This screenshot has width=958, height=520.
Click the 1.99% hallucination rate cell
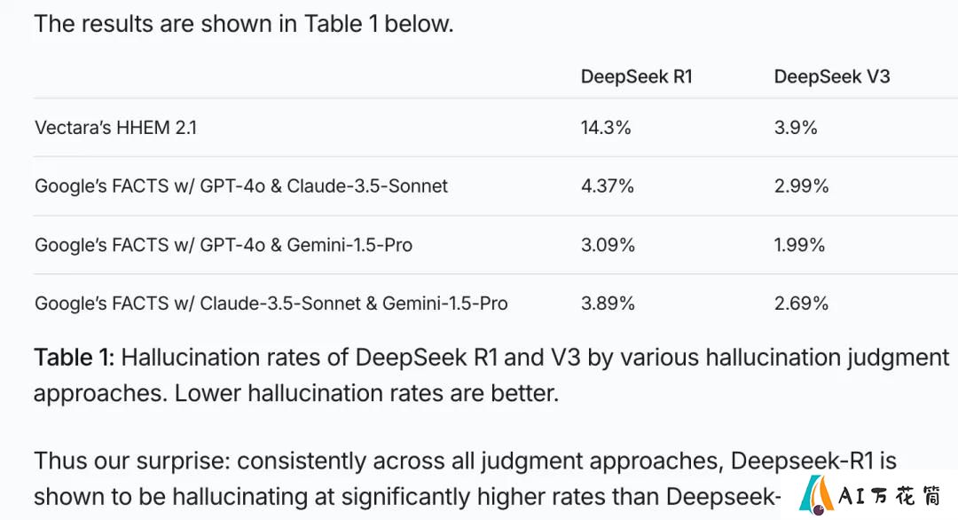799,245
